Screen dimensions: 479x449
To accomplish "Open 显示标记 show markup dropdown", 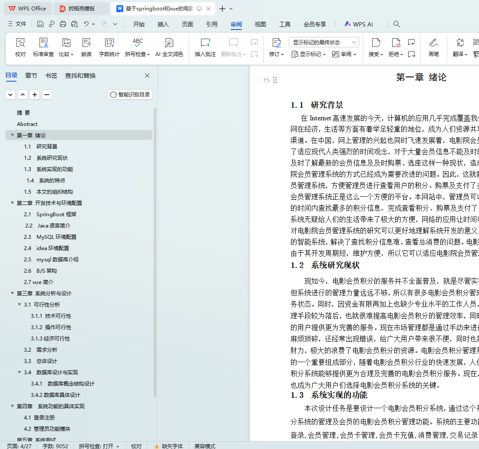I will [x=309, y=54].
